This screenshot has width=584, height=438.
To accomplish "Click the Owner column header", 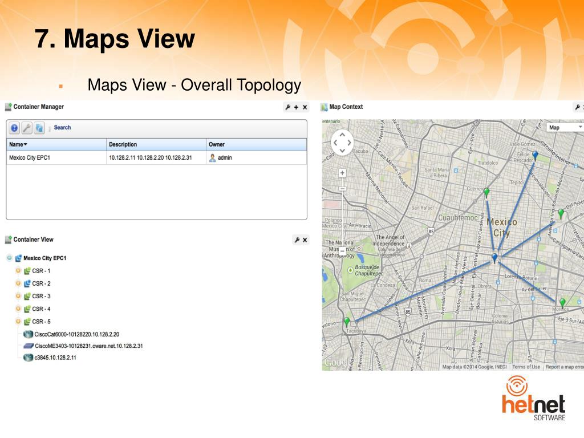I will pos(256,144).
